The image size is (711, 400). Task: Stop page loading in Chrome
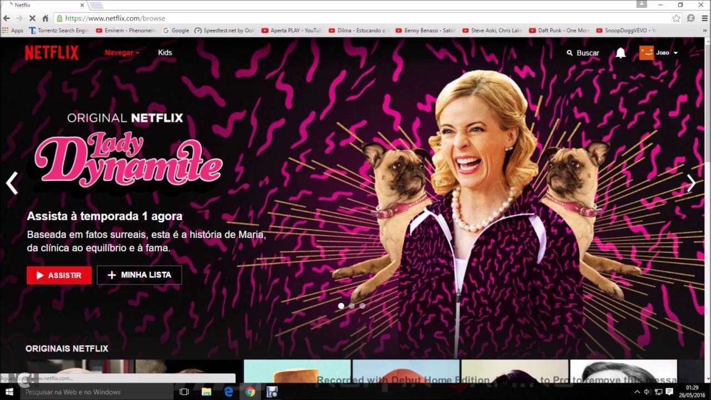pos(32,18)
